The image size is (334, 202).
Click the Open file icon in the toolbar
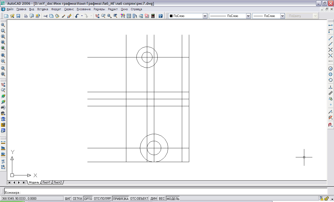click(x=12, y=16)
